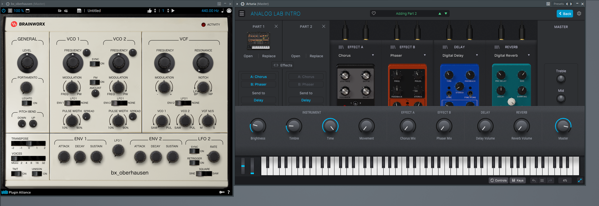599x206 pixels.
Task: Open help question mark in Plugin Alliance bar
Action: 229,192
